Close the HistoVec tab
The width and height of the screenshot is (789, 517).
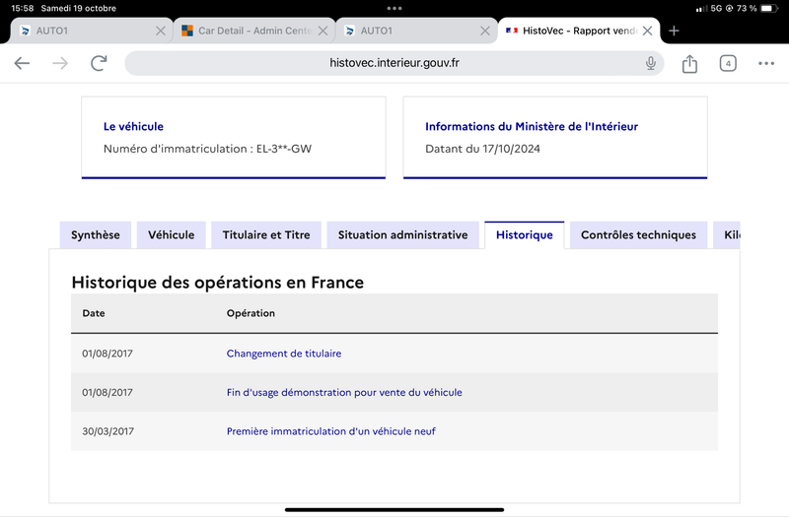tap(648, 31)
